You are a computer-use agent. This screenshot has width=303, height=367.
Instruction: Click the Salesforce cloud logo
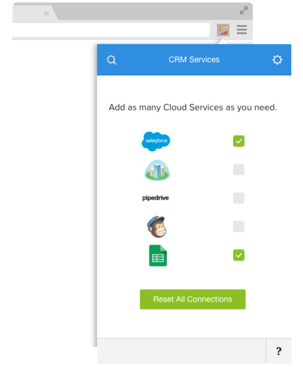[156, 141]
